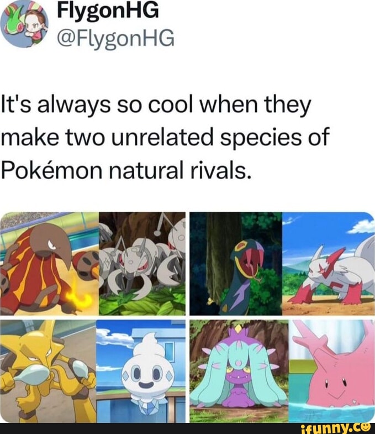This screenshot has height=434, width=375.
Task: Open the Durant ant Pokémon image
Action: [142, 264]
